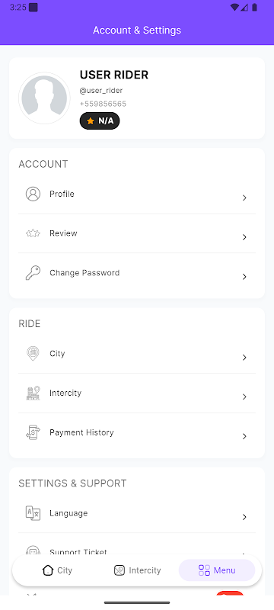274x610 pixels.
Task: Tap the Intercity buildings icon
Action: click(x=33, y=393)
